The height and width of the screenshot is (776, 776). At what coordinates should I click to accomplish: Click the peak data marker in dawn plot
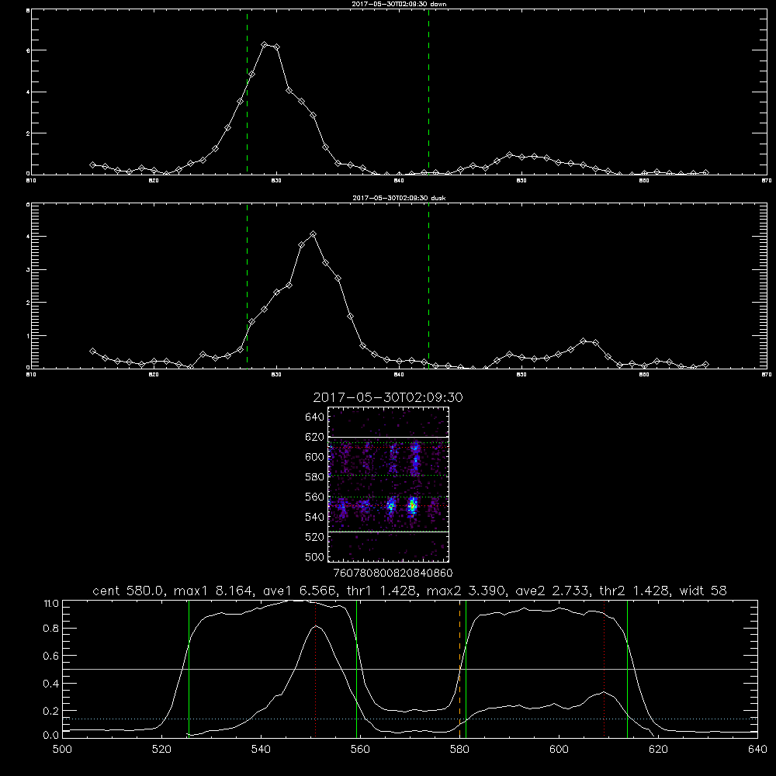click(265, 44)
